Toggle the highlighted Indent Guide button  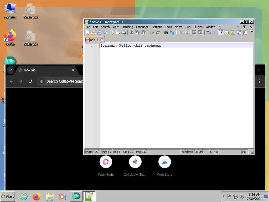[x=221, y=32]
